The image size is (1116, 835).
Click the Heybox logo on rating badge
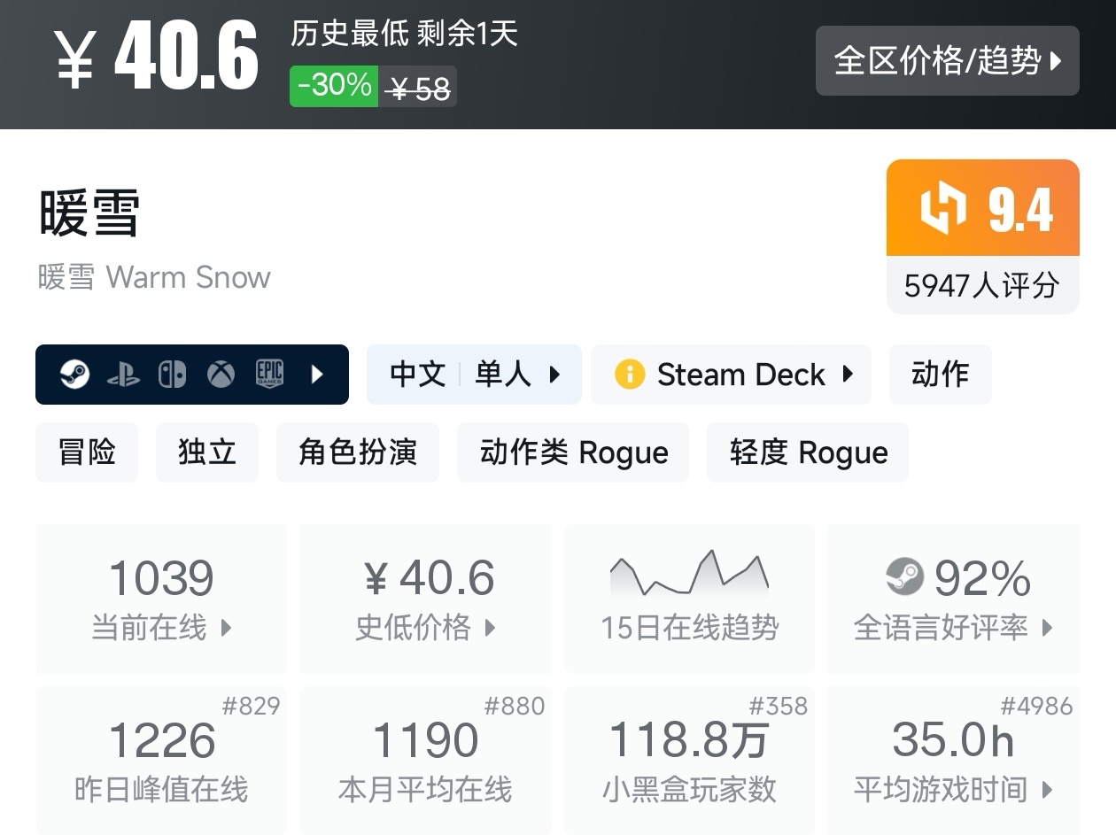pos(942,210)
